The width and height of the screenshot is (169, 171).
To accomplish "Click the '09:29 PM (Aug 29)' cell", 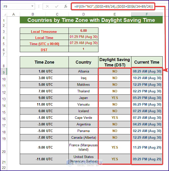I will pyautogui.click(x=147, y=159).
